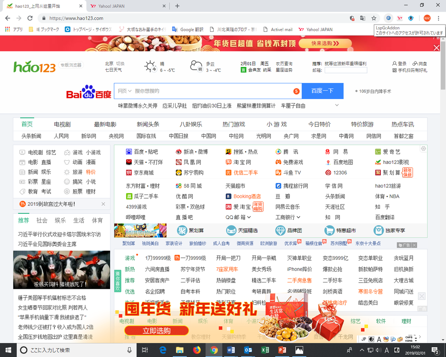Select the 社会 news tab

(x=42, y=220)
